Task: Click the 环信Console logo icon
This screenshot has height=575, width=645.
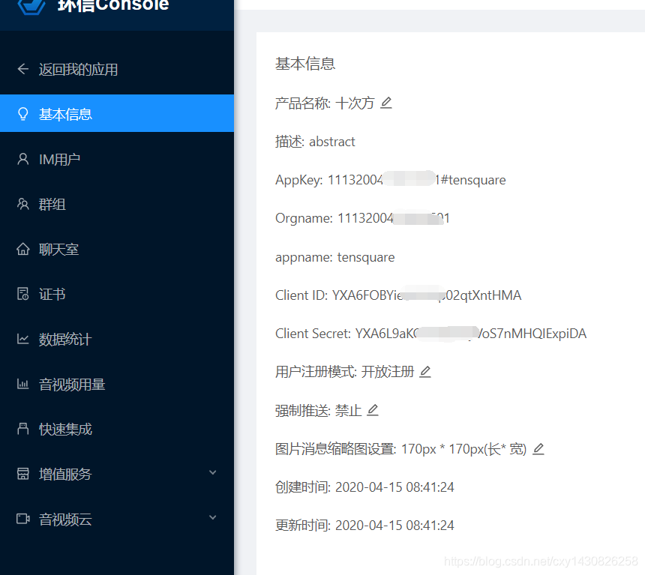Action: point(31,6)
